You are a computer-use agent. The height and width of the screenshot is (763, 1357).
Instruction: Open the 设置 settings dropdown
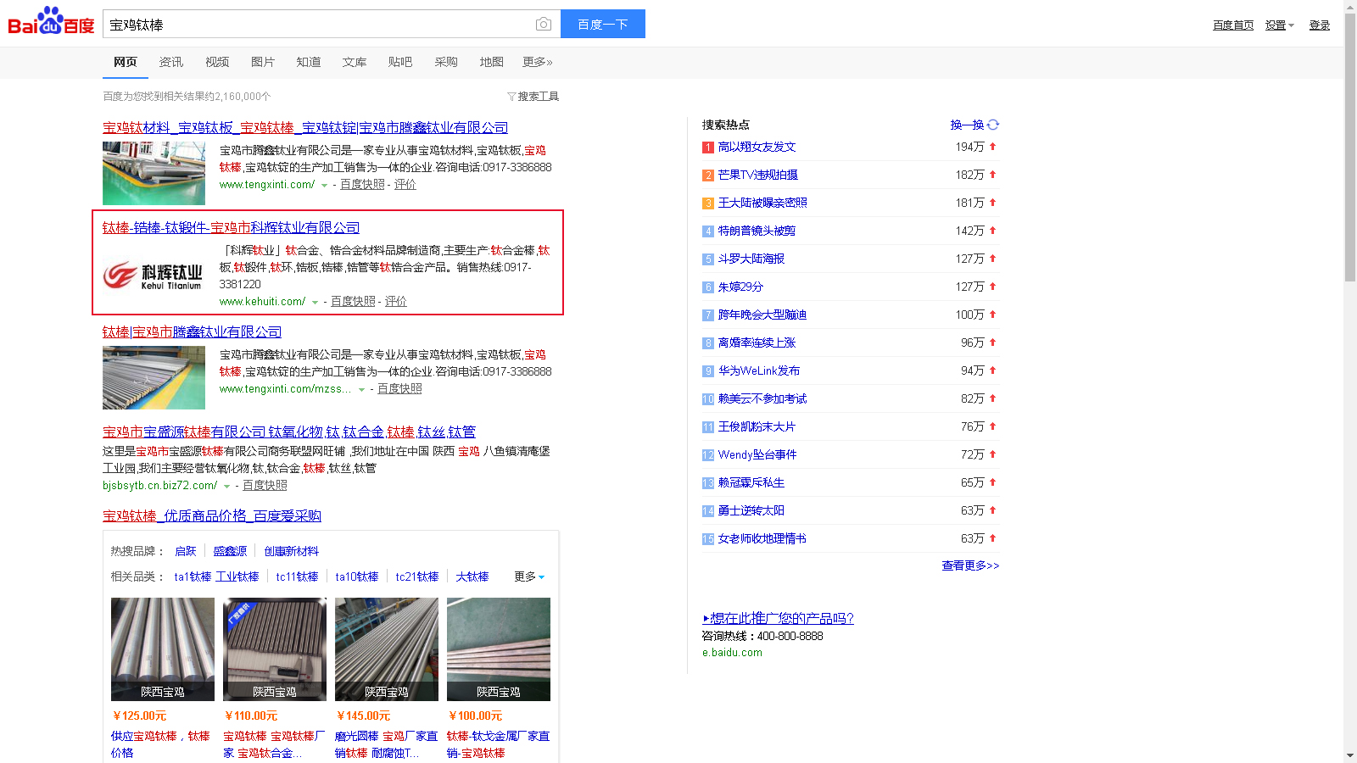1280,25
